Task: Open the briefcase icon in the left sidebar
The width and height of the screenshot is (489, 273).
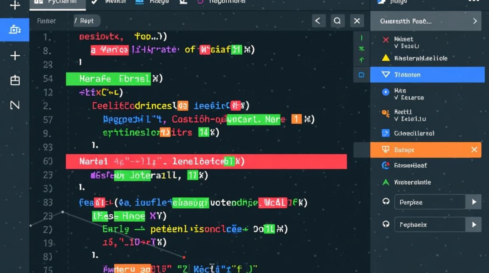Action: 15,80
